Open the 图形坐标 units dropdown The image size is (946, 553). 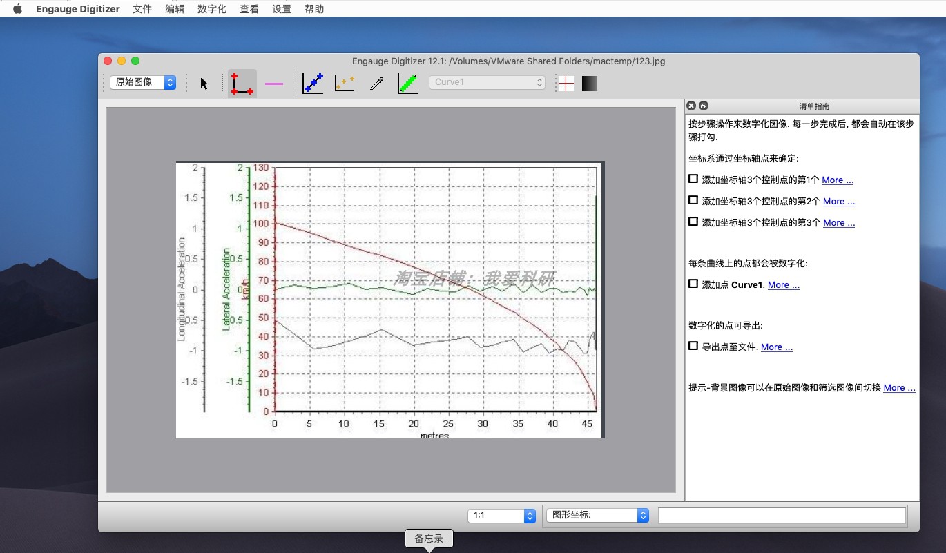597,515
